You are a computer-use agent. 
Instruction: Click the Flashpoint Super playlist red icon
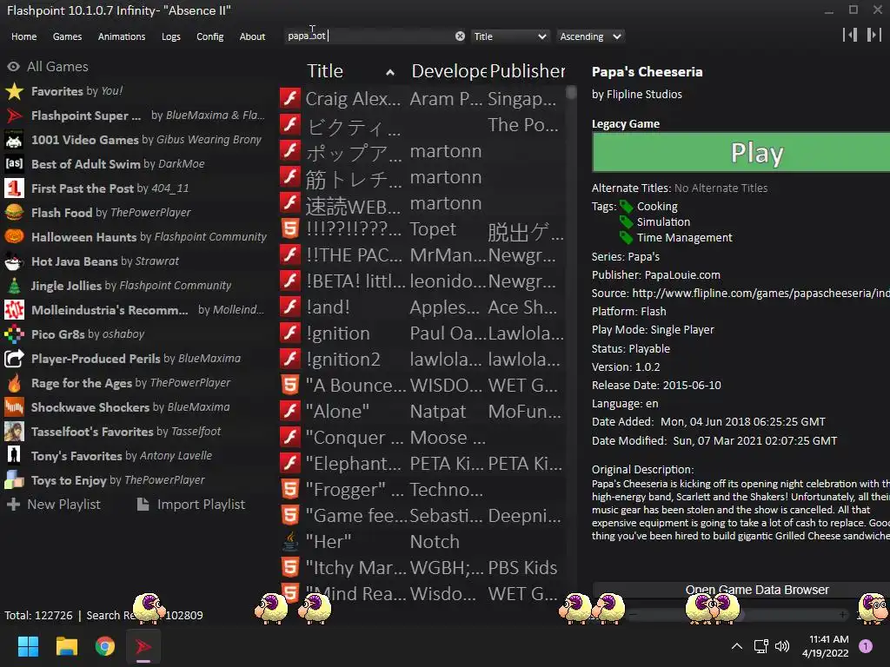pyautogui.click(x=14, y=116)
